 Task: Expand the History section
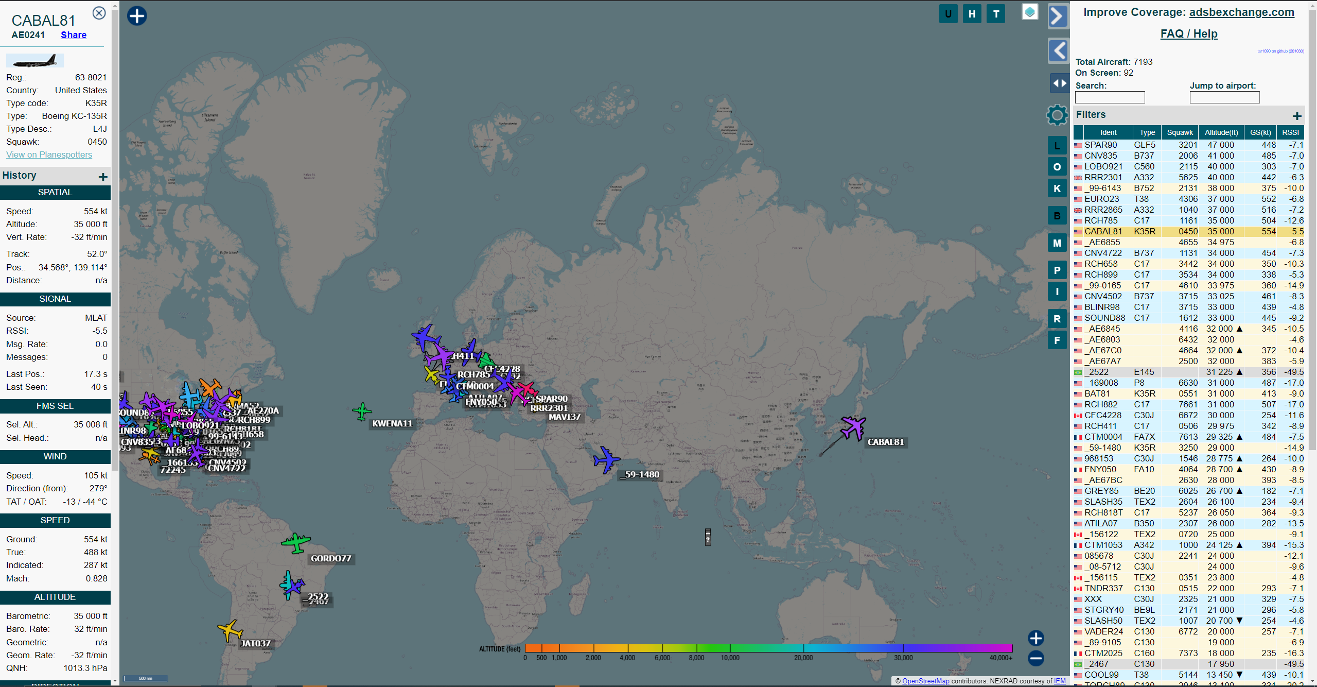tap(103, 177)
